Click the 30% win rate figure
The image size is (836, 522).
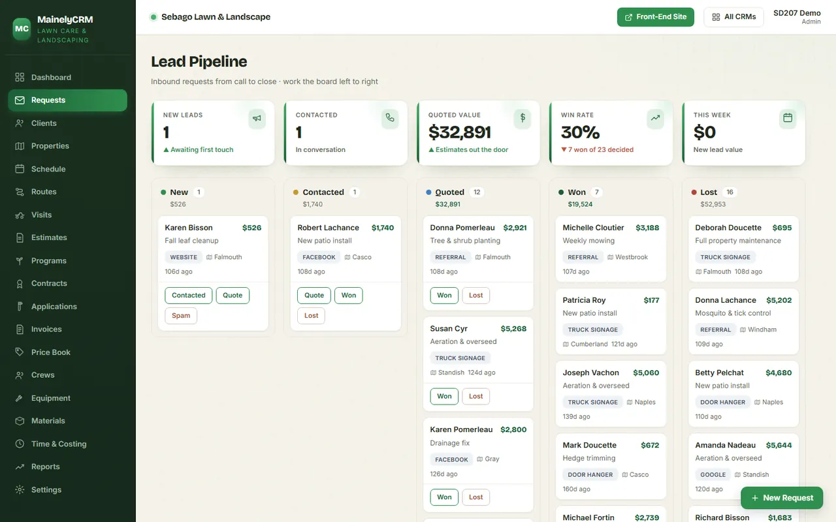coord(580,132)
